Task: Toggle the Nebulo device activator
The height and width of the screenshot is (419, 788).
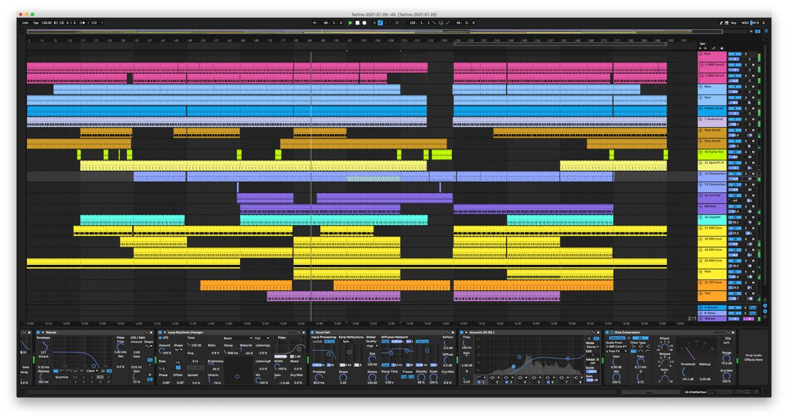Action: [38, 332]
